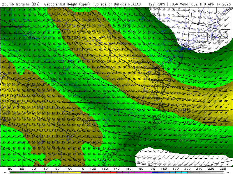Click the olive swatch just right of 80
This screenshot has height=174, width=233.
pos(49,173)
